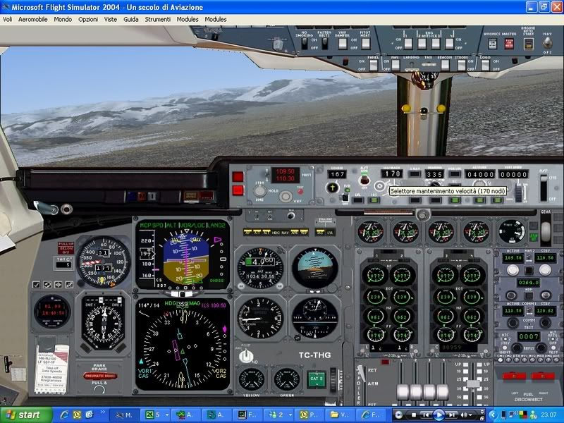This screenshot has width=564, height=423.
Task: Move the engine throttle levers
Action: click(422, 391)
